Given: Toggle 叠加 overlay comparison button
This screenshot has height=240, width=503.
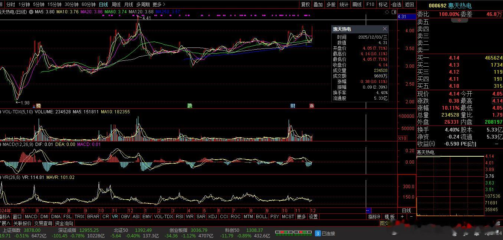Looking at the screenshot, I should click(x=318, y=4).
